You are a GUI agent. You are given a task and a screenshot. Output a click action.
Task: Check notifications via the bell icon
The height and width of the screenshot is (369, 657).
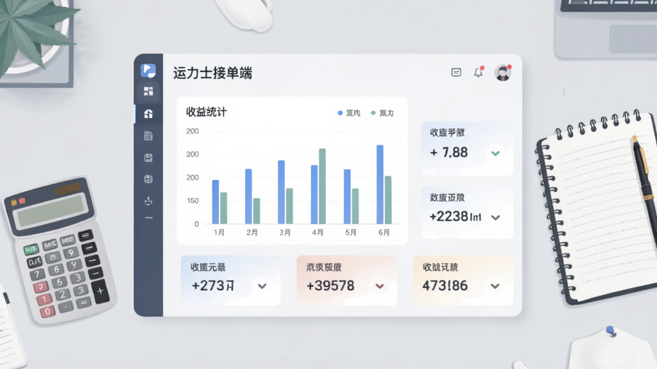pos(479,72)
